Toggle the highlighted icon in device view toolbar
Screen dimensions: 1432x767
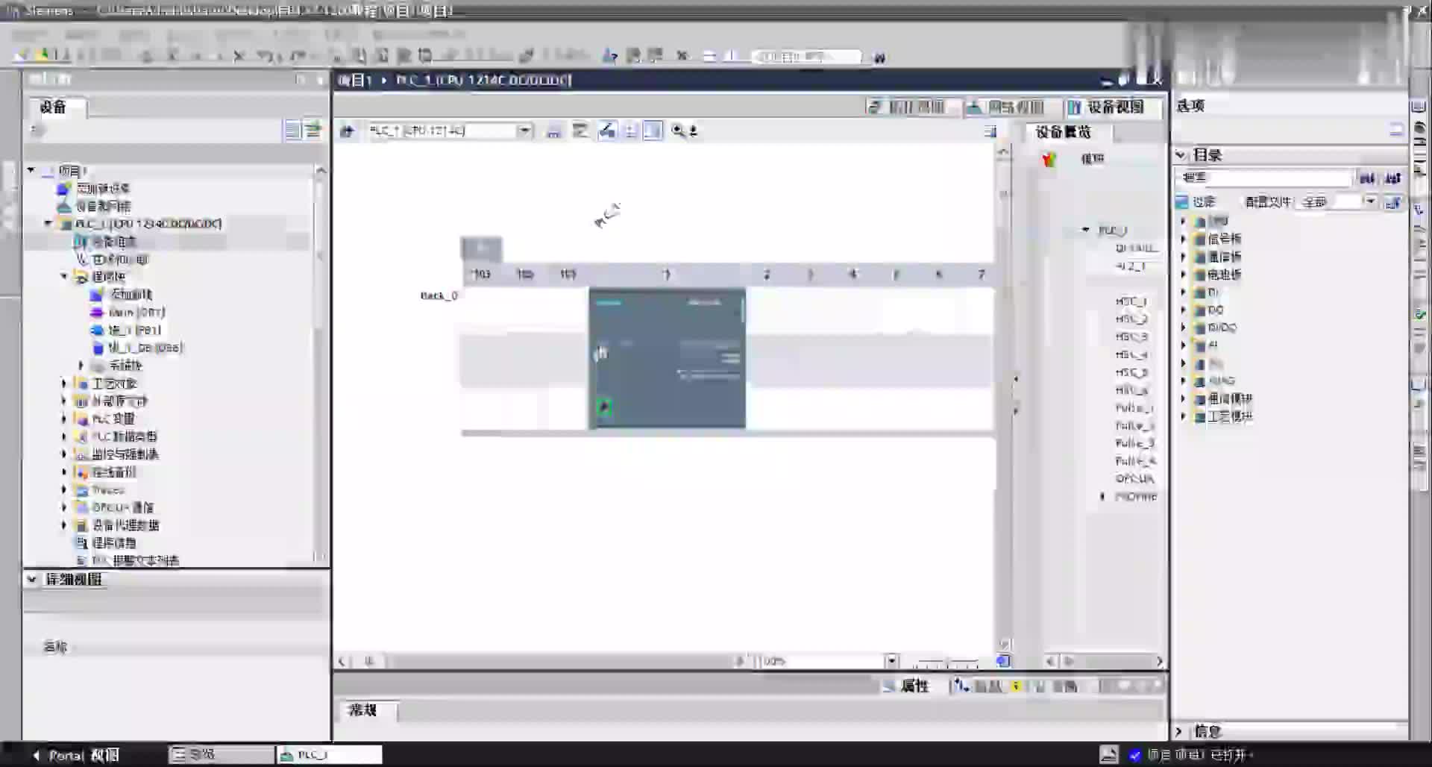click(607, 131)
